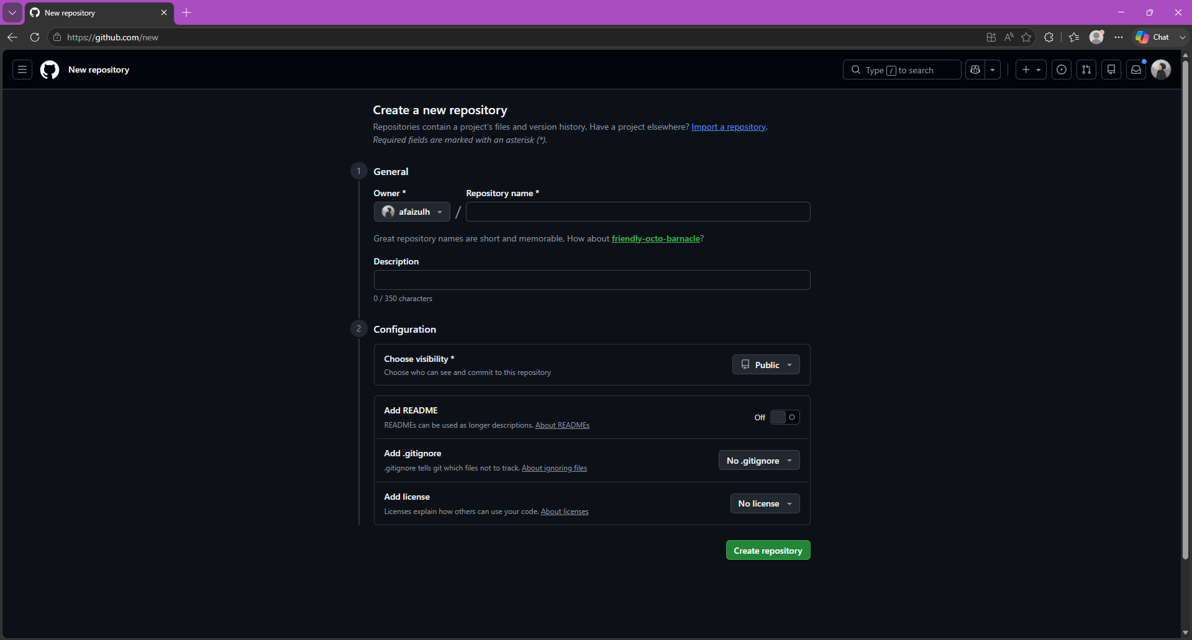Reload the page with refresh icon
1192x640 pixels.
[x=35, y=37]
